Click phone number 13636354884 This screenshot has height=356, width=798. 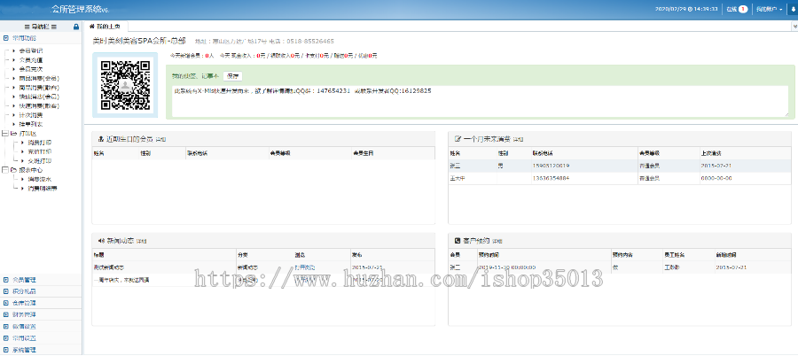(x=551, y=178)
